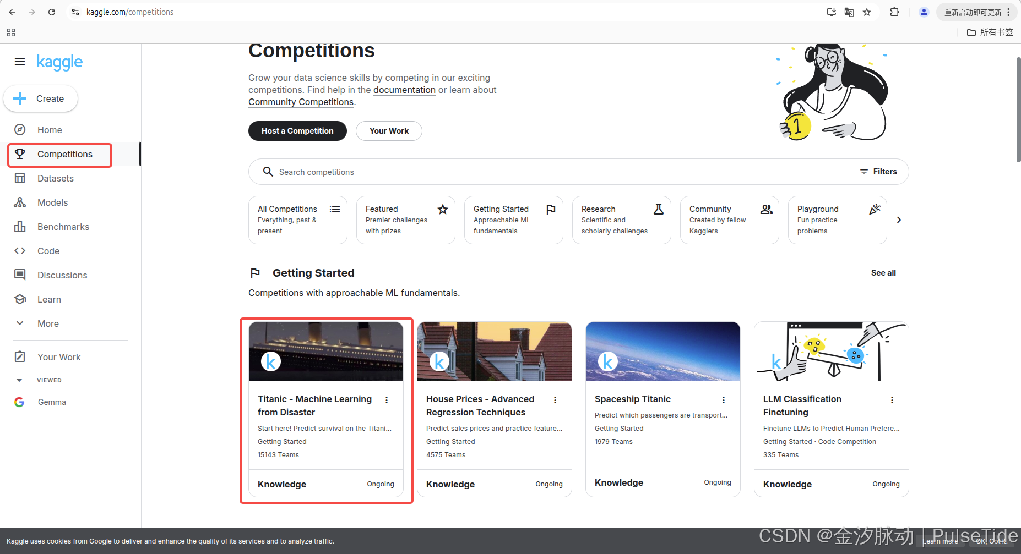The image size is (1021, 554).
Task: Click the install app icon
Action: pyautogui.click(x=832, y=12)
